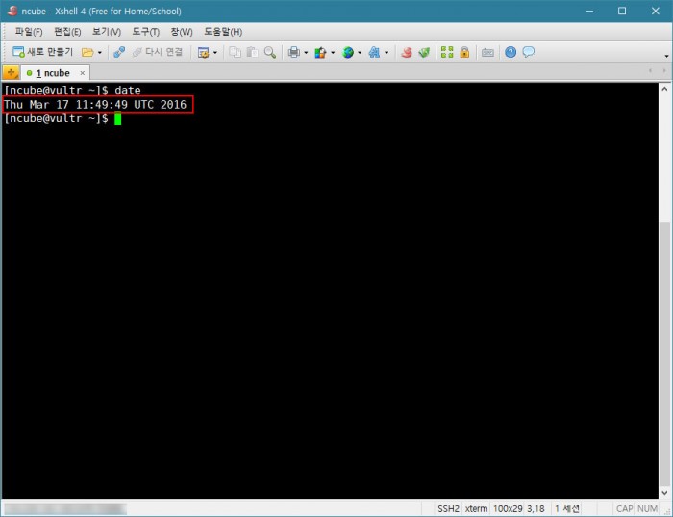Click the 다시 연결 reconnect button
The image size is (673, 517).
tap(158, 52)
